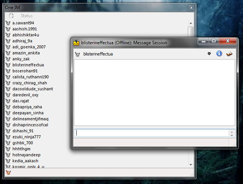Select contact amazin_ankita

point(26,53)
